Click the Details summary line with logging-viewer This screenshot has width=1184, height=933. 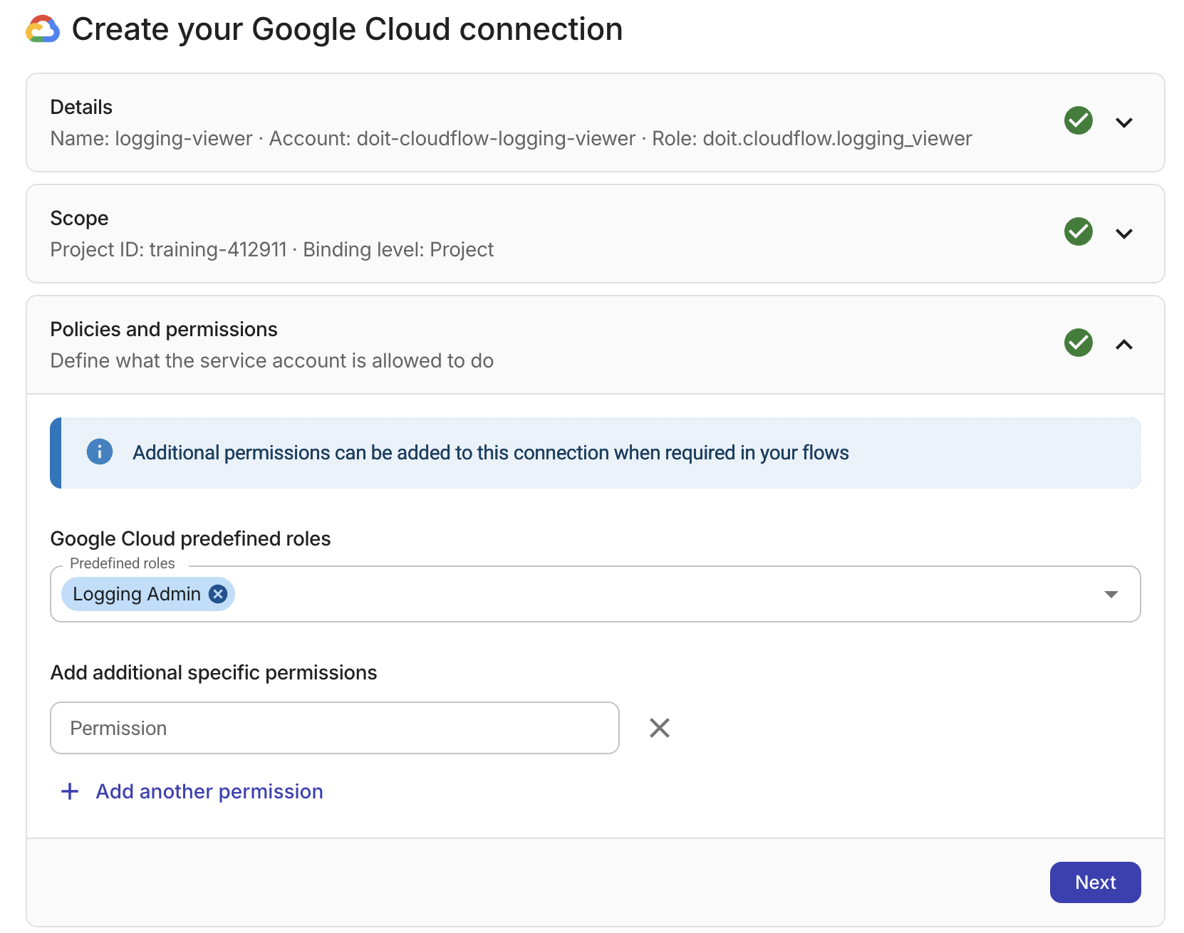click(x=511, y=138)
